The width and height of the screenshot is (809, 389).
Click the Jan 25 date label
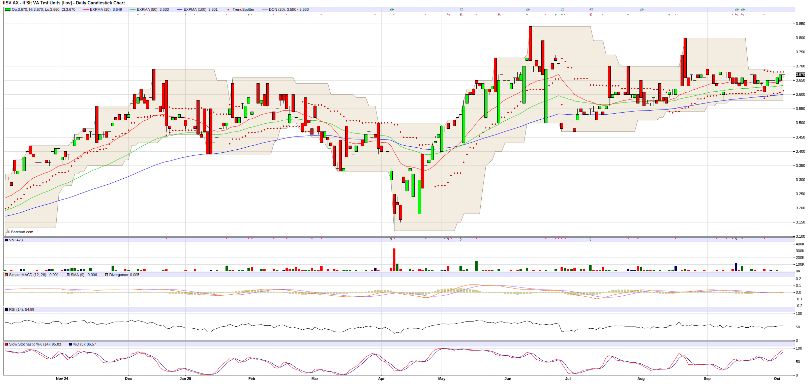(x=185, y=379)
